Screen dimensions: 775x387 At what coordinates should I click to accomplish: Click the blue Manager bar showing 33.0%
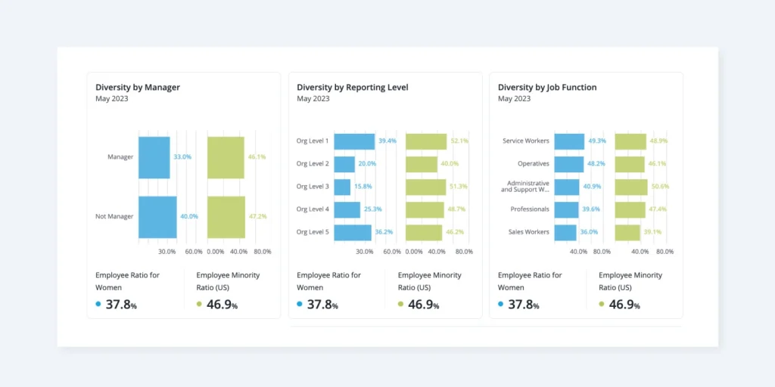click(x=154, y=157)
